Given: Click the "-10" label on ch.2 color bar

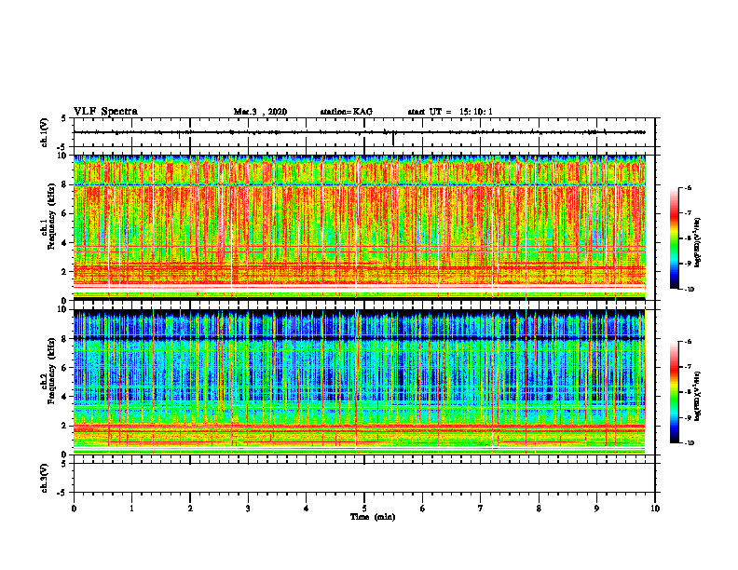Looking at the screenshot, I should [x=689, y=443].
